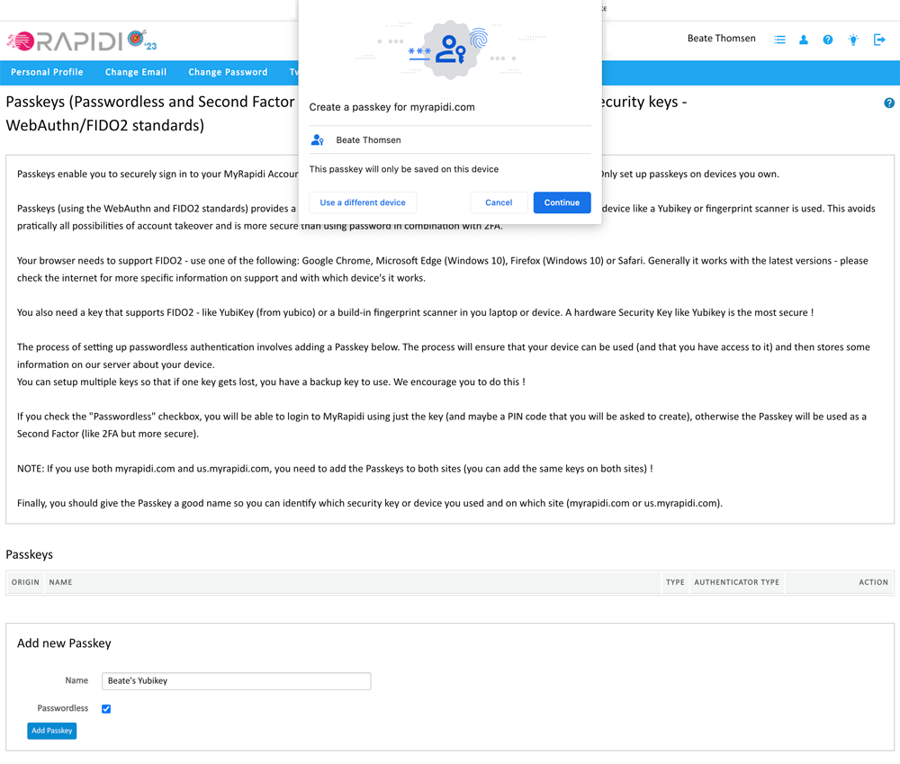Open help beside the Passkeys heading
Viewport: 900px width, 764px height.
tap(889, 103)
